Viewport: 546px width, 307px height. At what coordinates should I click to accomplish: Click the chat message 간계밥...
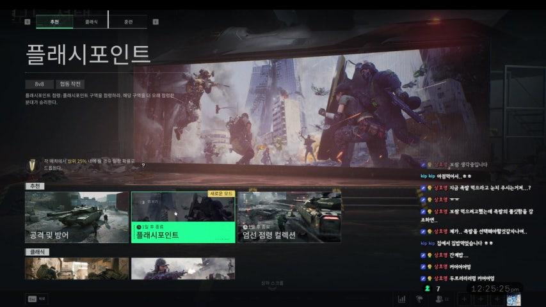(458, 255)
